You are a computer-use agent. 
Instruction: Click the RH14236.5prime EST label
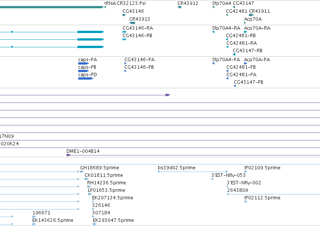(106, 183)
